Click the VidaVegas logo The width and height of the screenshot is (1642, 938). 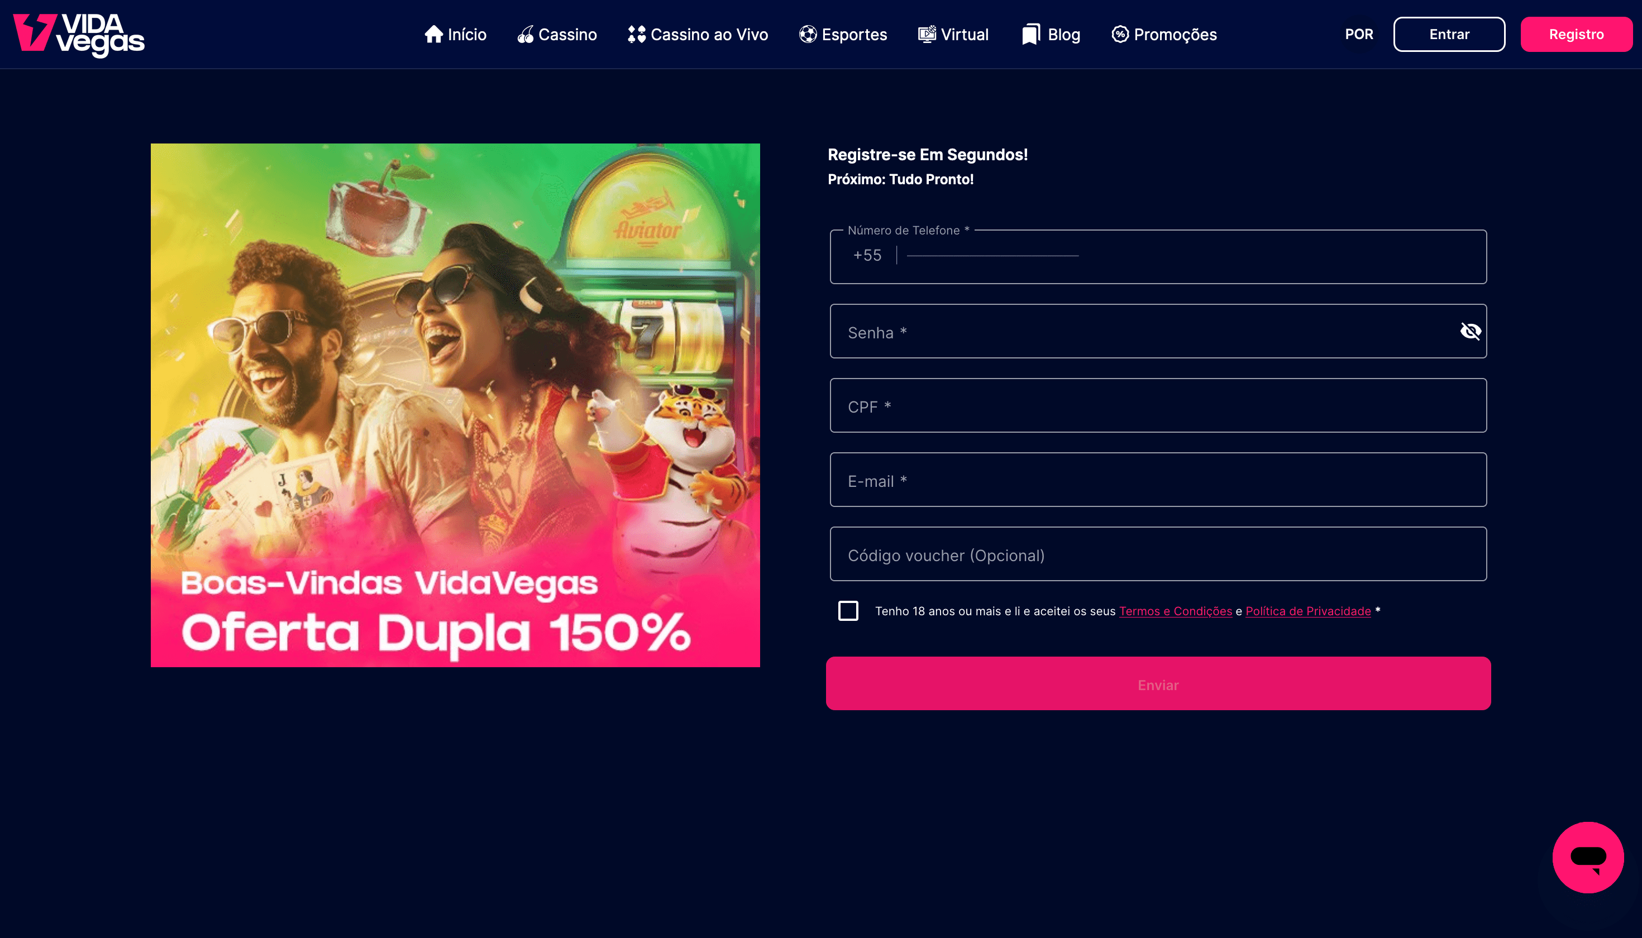tap(79, 35)
